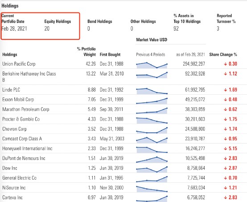Click the 'as of Feb 28, 2021' header
Screen dimensions: 247x202
tap(190, 55)
